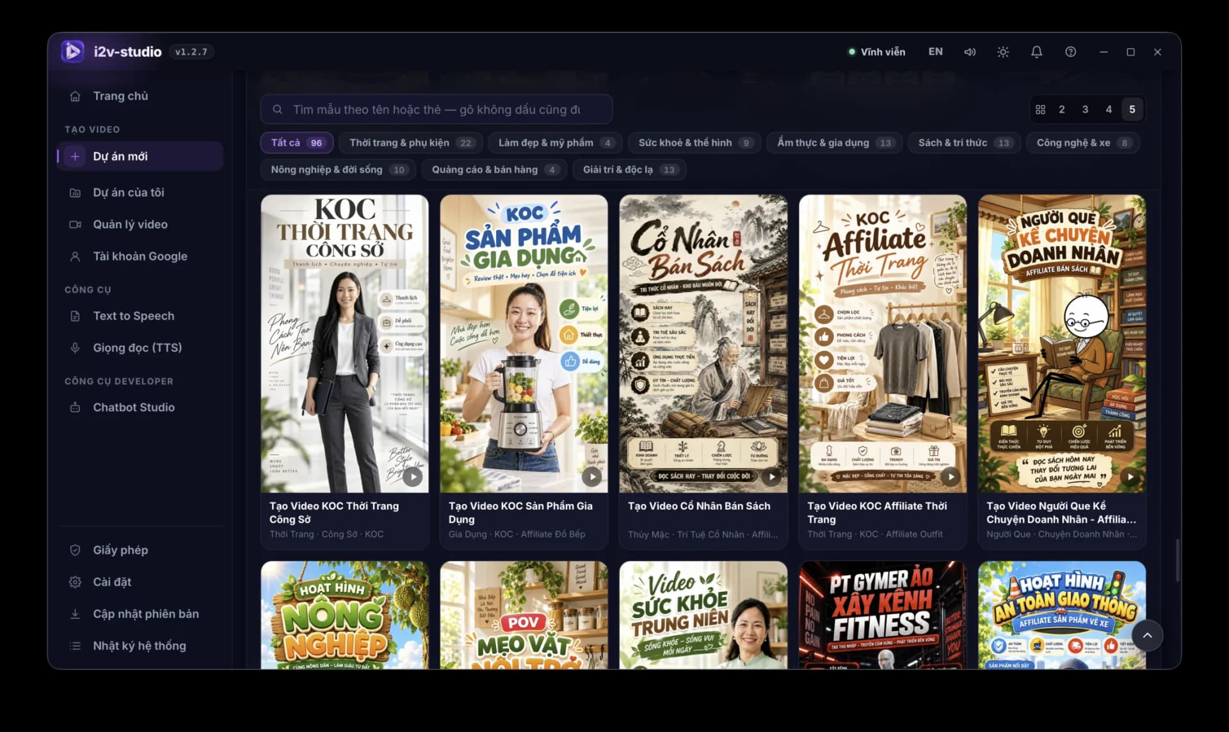Filter by Làm đẹp & mỹ phẩm
The image size is (1229, 732).
pos(556,143)
